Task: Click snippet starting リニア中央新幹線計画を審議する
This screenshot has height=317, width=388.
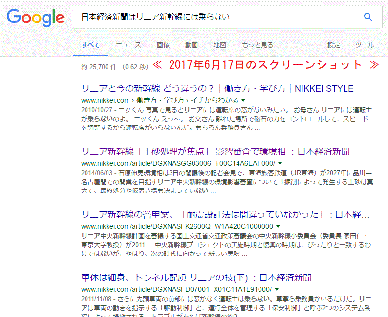Action: [x=226, y=245]
